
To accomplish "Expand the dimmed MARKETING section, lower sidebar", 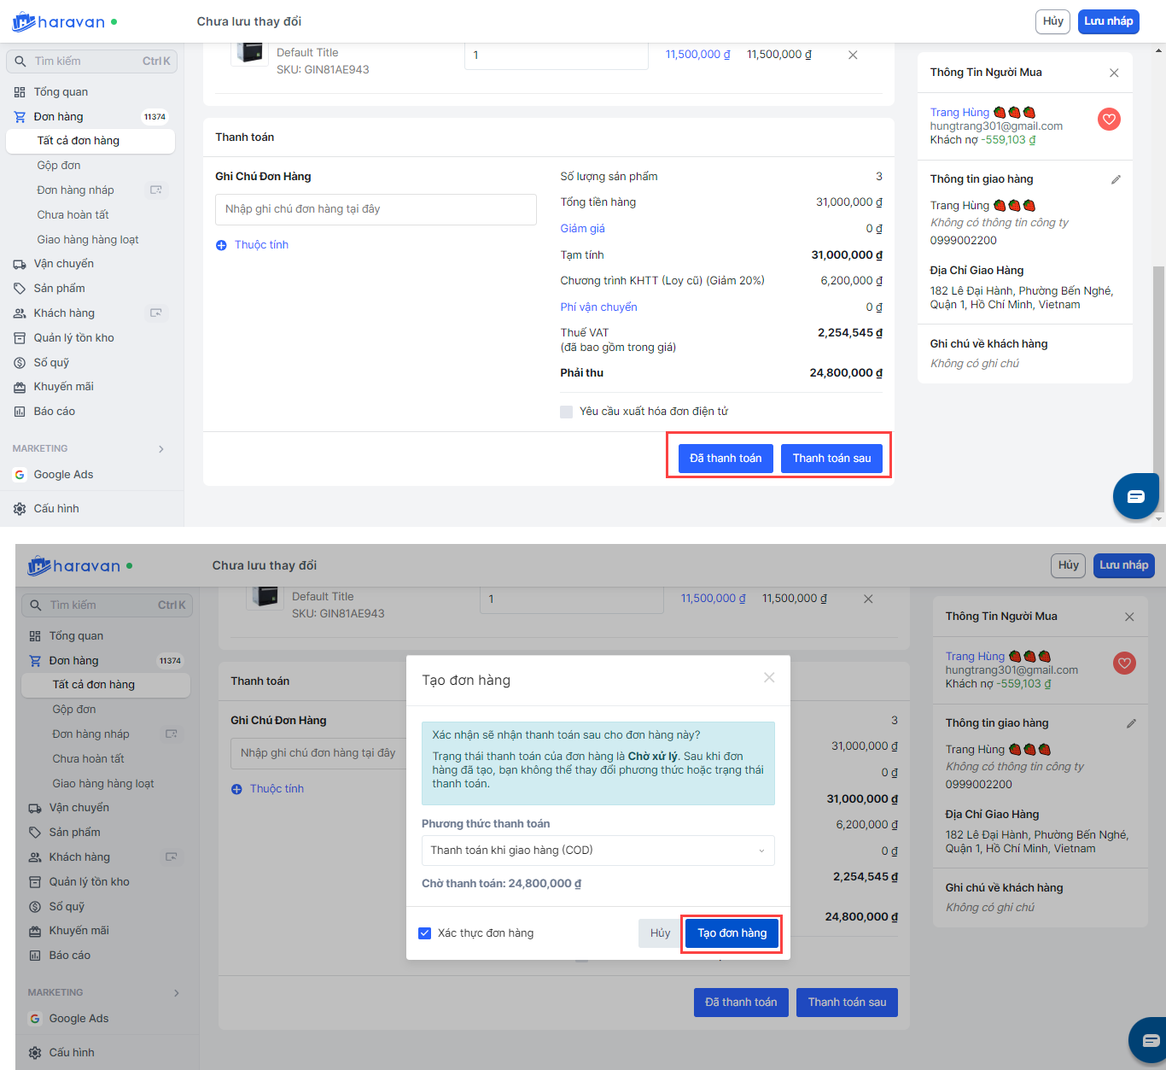I will coord(177,993).
